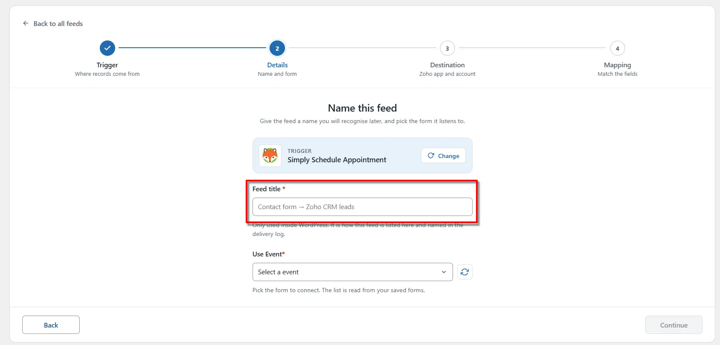Click the Simply Schedule Appointment trigger name
Viewport: 720px width, 345px height.
pos(337,160)
